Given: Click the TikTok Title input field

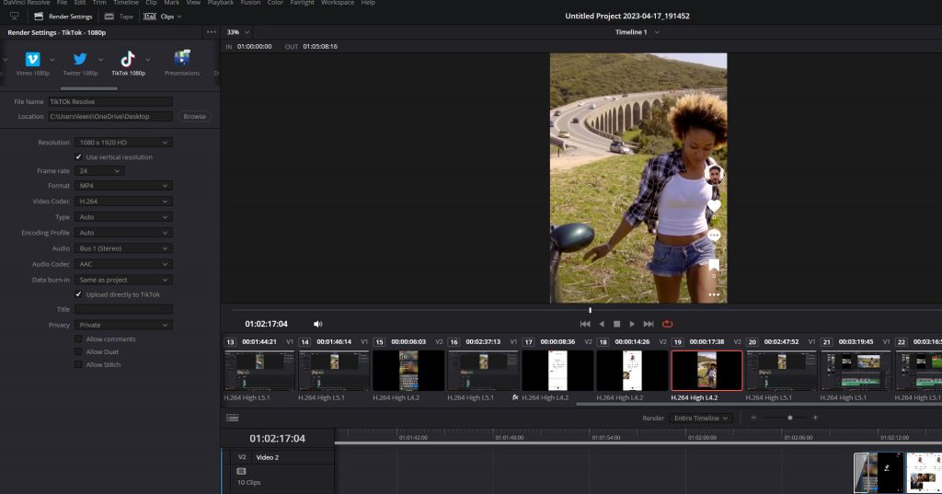Looking at the screenshot, I should tap(123, 309).
